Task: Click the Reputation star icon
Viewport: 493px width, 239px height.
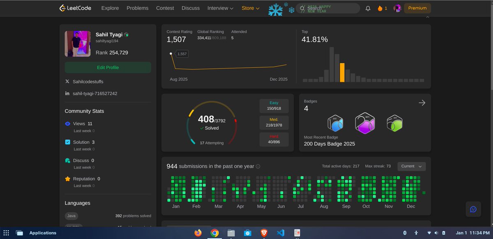Action: 68,179
